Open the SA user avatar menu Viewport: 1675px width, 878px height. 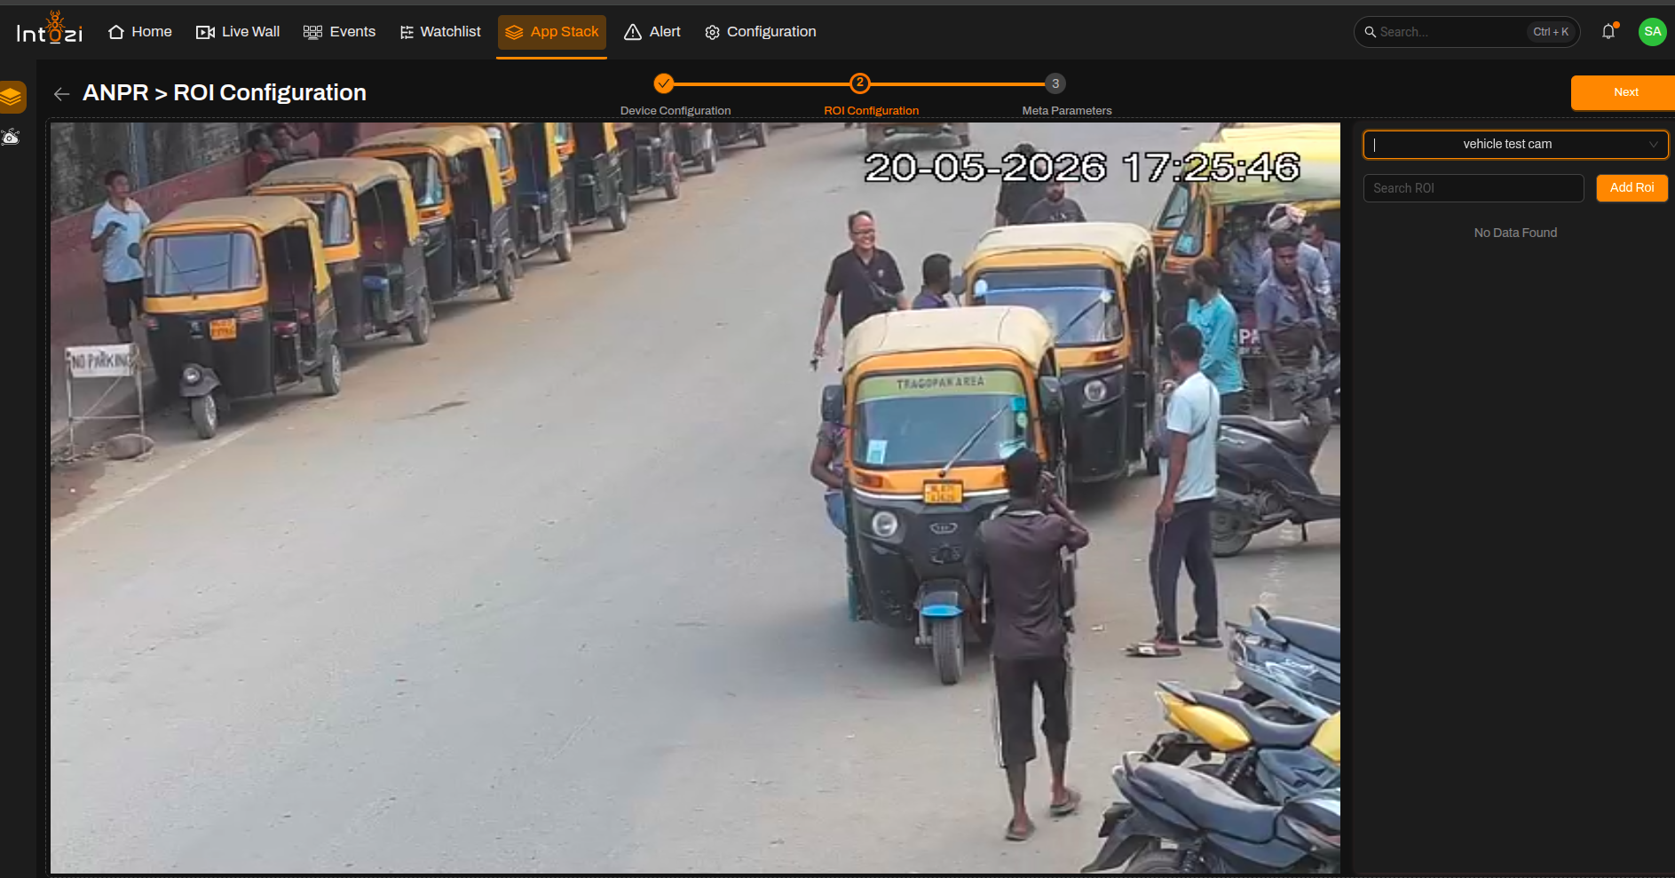point(1652,31)
